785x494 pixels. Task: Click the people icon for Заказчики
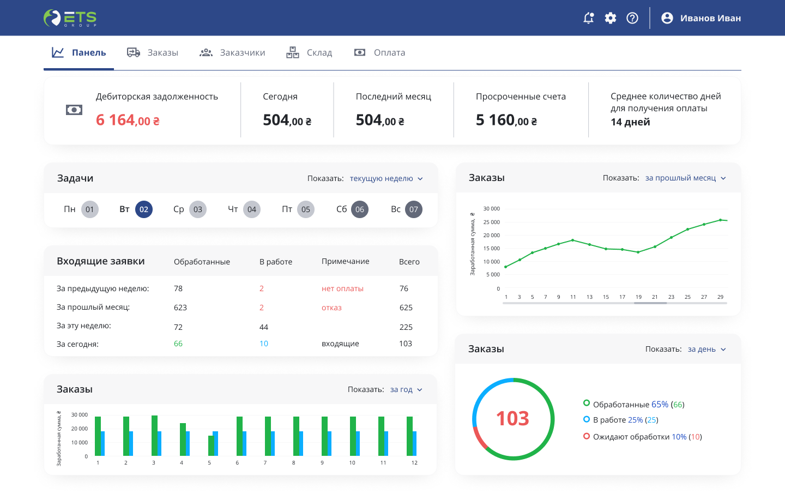[206, 52]
